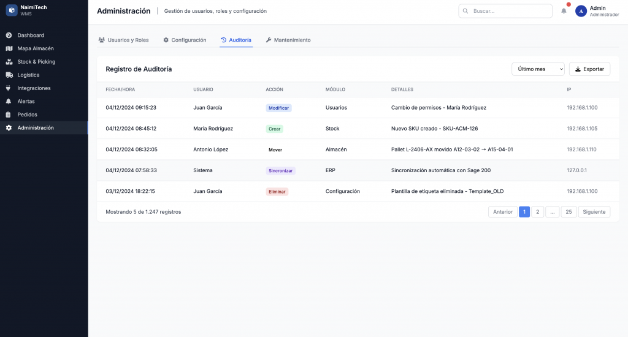This screenshot has height=337, width=628.
Task: Open the Mapa Almacén map icon
Action: tap(9, 48)
